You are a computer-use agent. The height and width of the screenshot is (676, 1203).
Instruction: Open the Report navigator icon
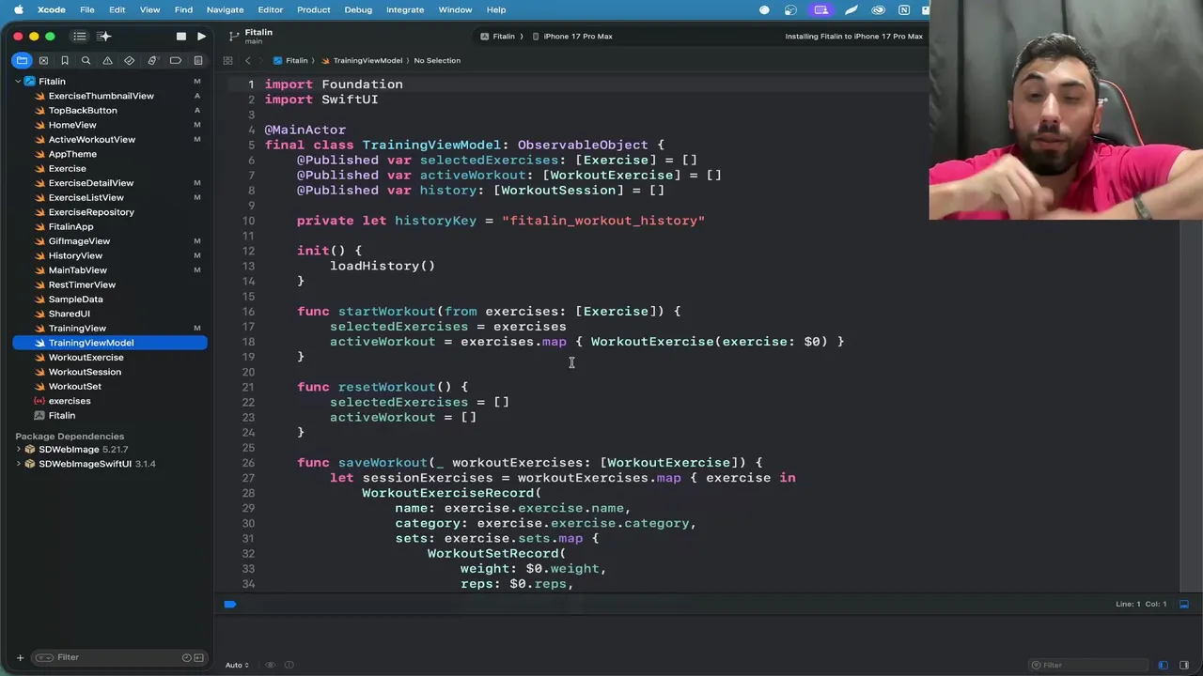197,60
